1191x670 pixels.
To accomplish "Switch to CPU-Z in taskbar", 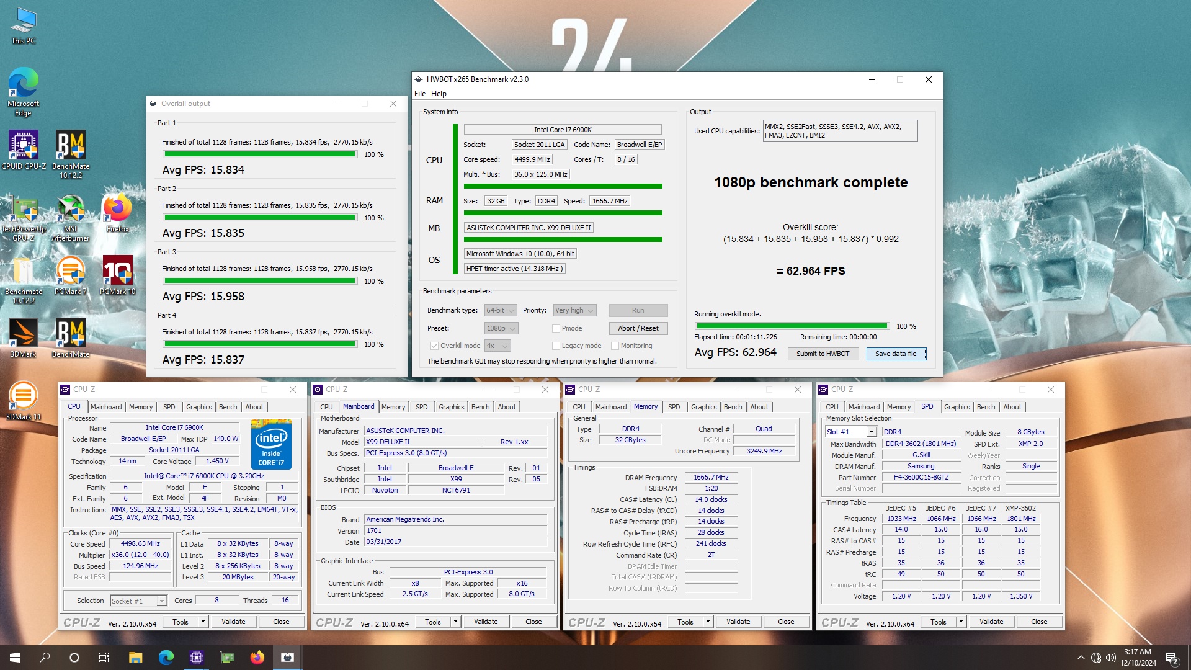I will point(197,658).
